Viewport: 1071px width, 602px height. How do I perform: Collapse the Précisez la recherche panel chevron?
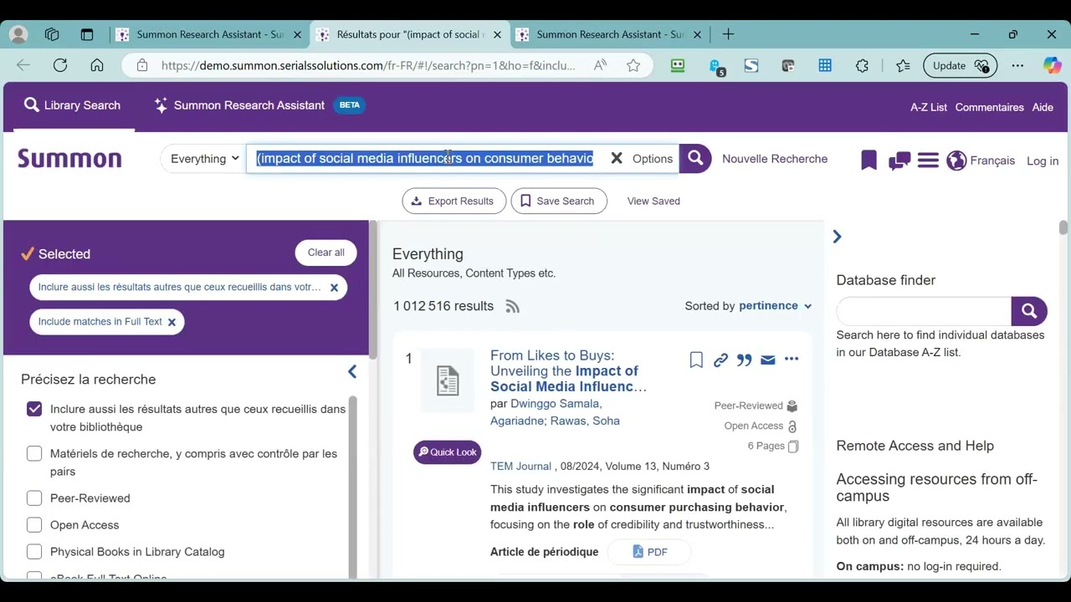click(x=352, y=372)
